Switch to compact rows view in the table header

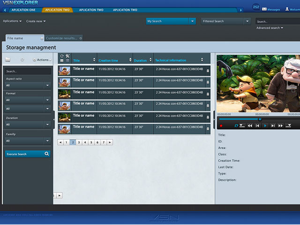click(67, 60)
